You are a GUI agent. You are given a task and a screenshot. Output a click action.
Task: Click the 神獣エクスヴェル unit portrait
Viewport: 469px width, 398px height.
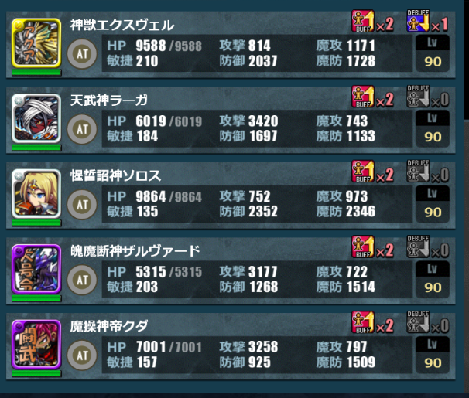[x=36, y=43]
